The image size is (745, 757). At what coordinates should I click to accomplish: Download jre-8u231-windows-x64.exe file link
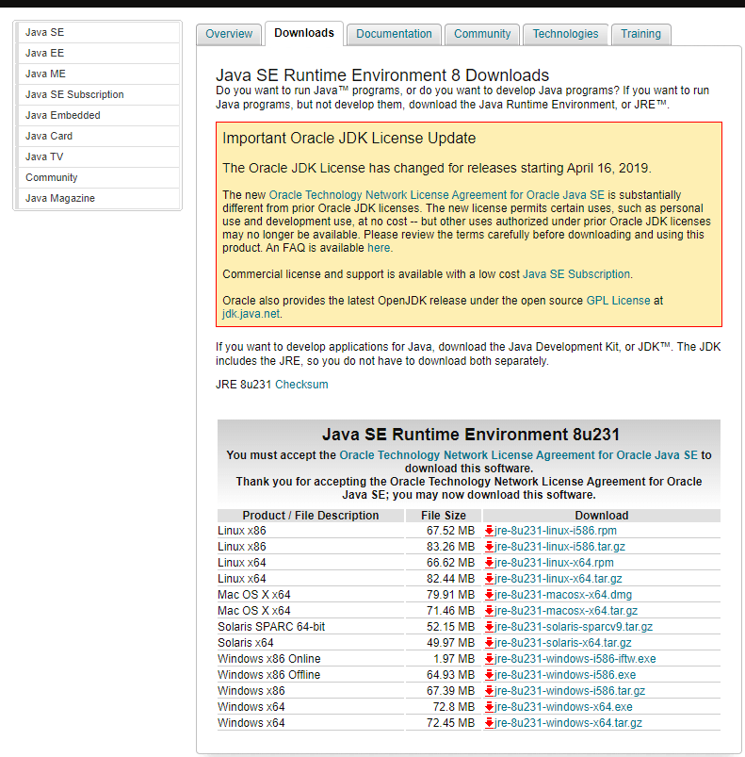point(563,707)
